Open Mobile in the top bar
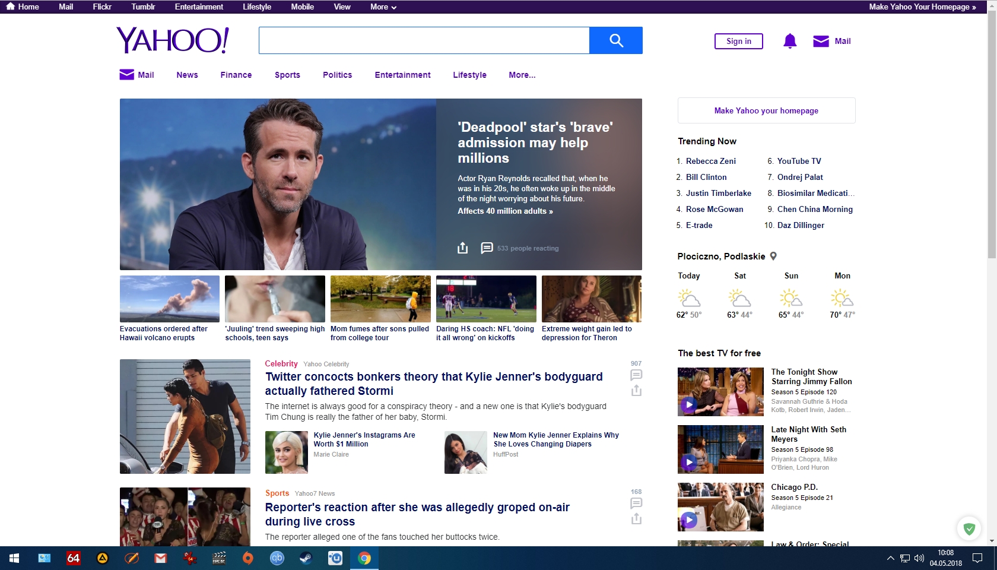Screen dimensions: 997x570 (302, 7)
